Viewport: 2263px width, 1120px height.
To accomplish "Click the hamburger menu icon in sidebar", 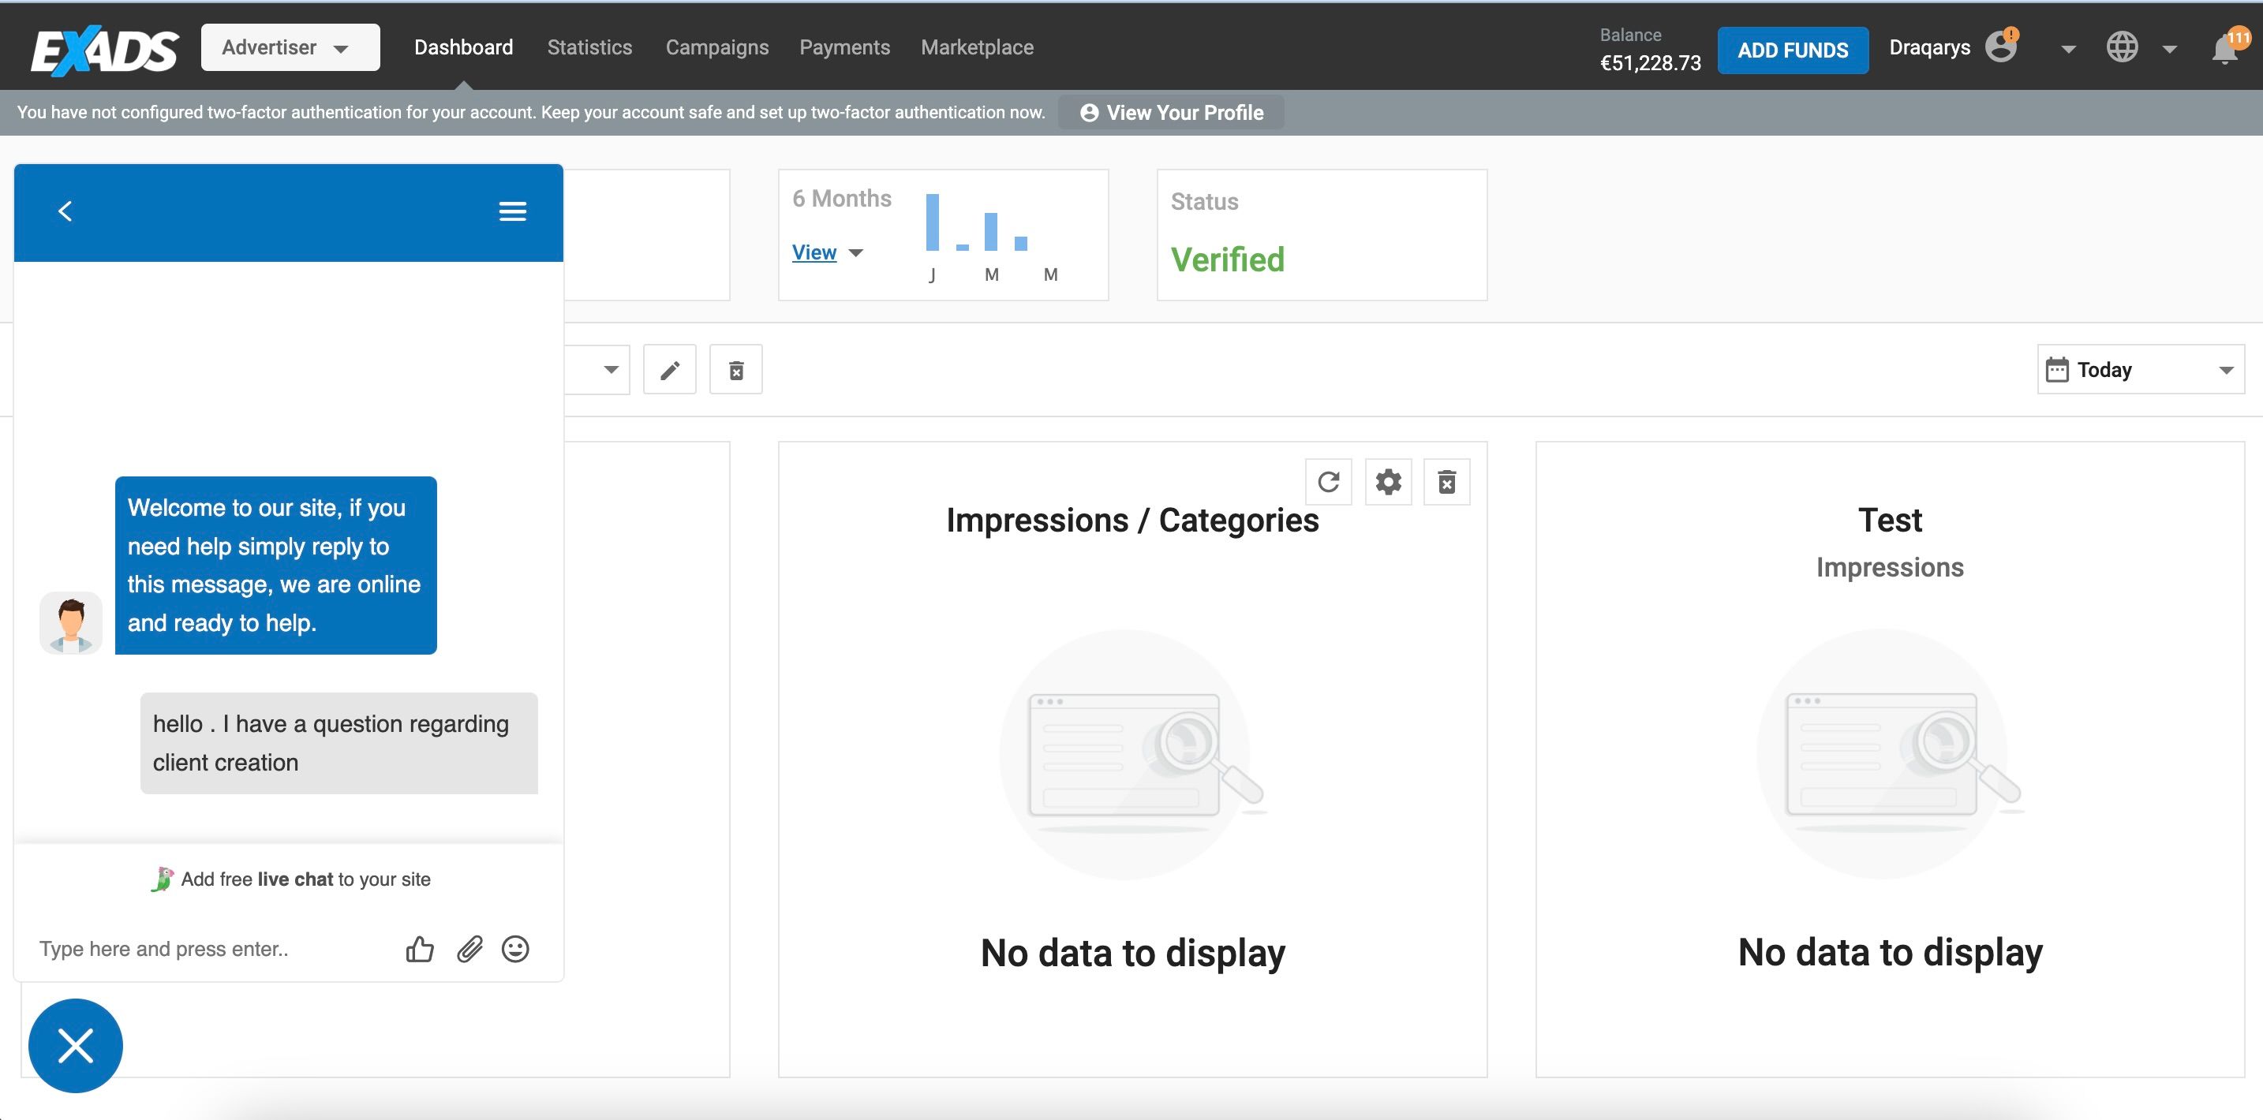I will 514,211.
